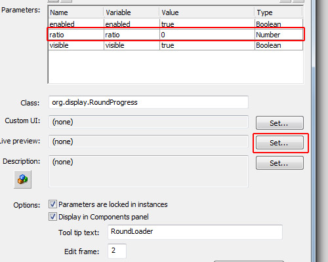
Task: Click the Set button for Custom UI
Action: (279, 123)
